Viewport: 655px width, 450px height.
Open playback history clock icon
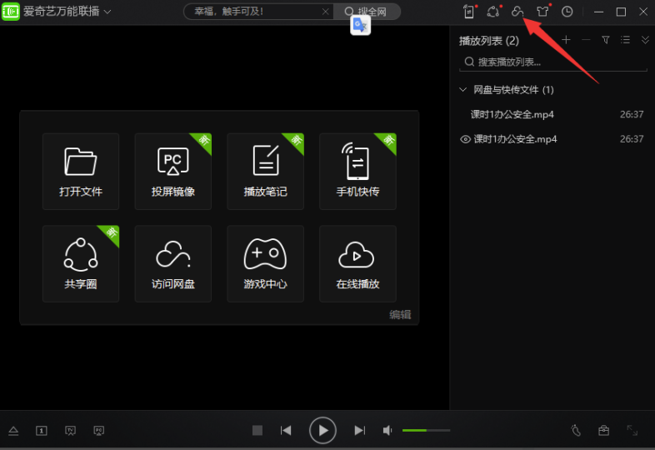pos(567,12)
